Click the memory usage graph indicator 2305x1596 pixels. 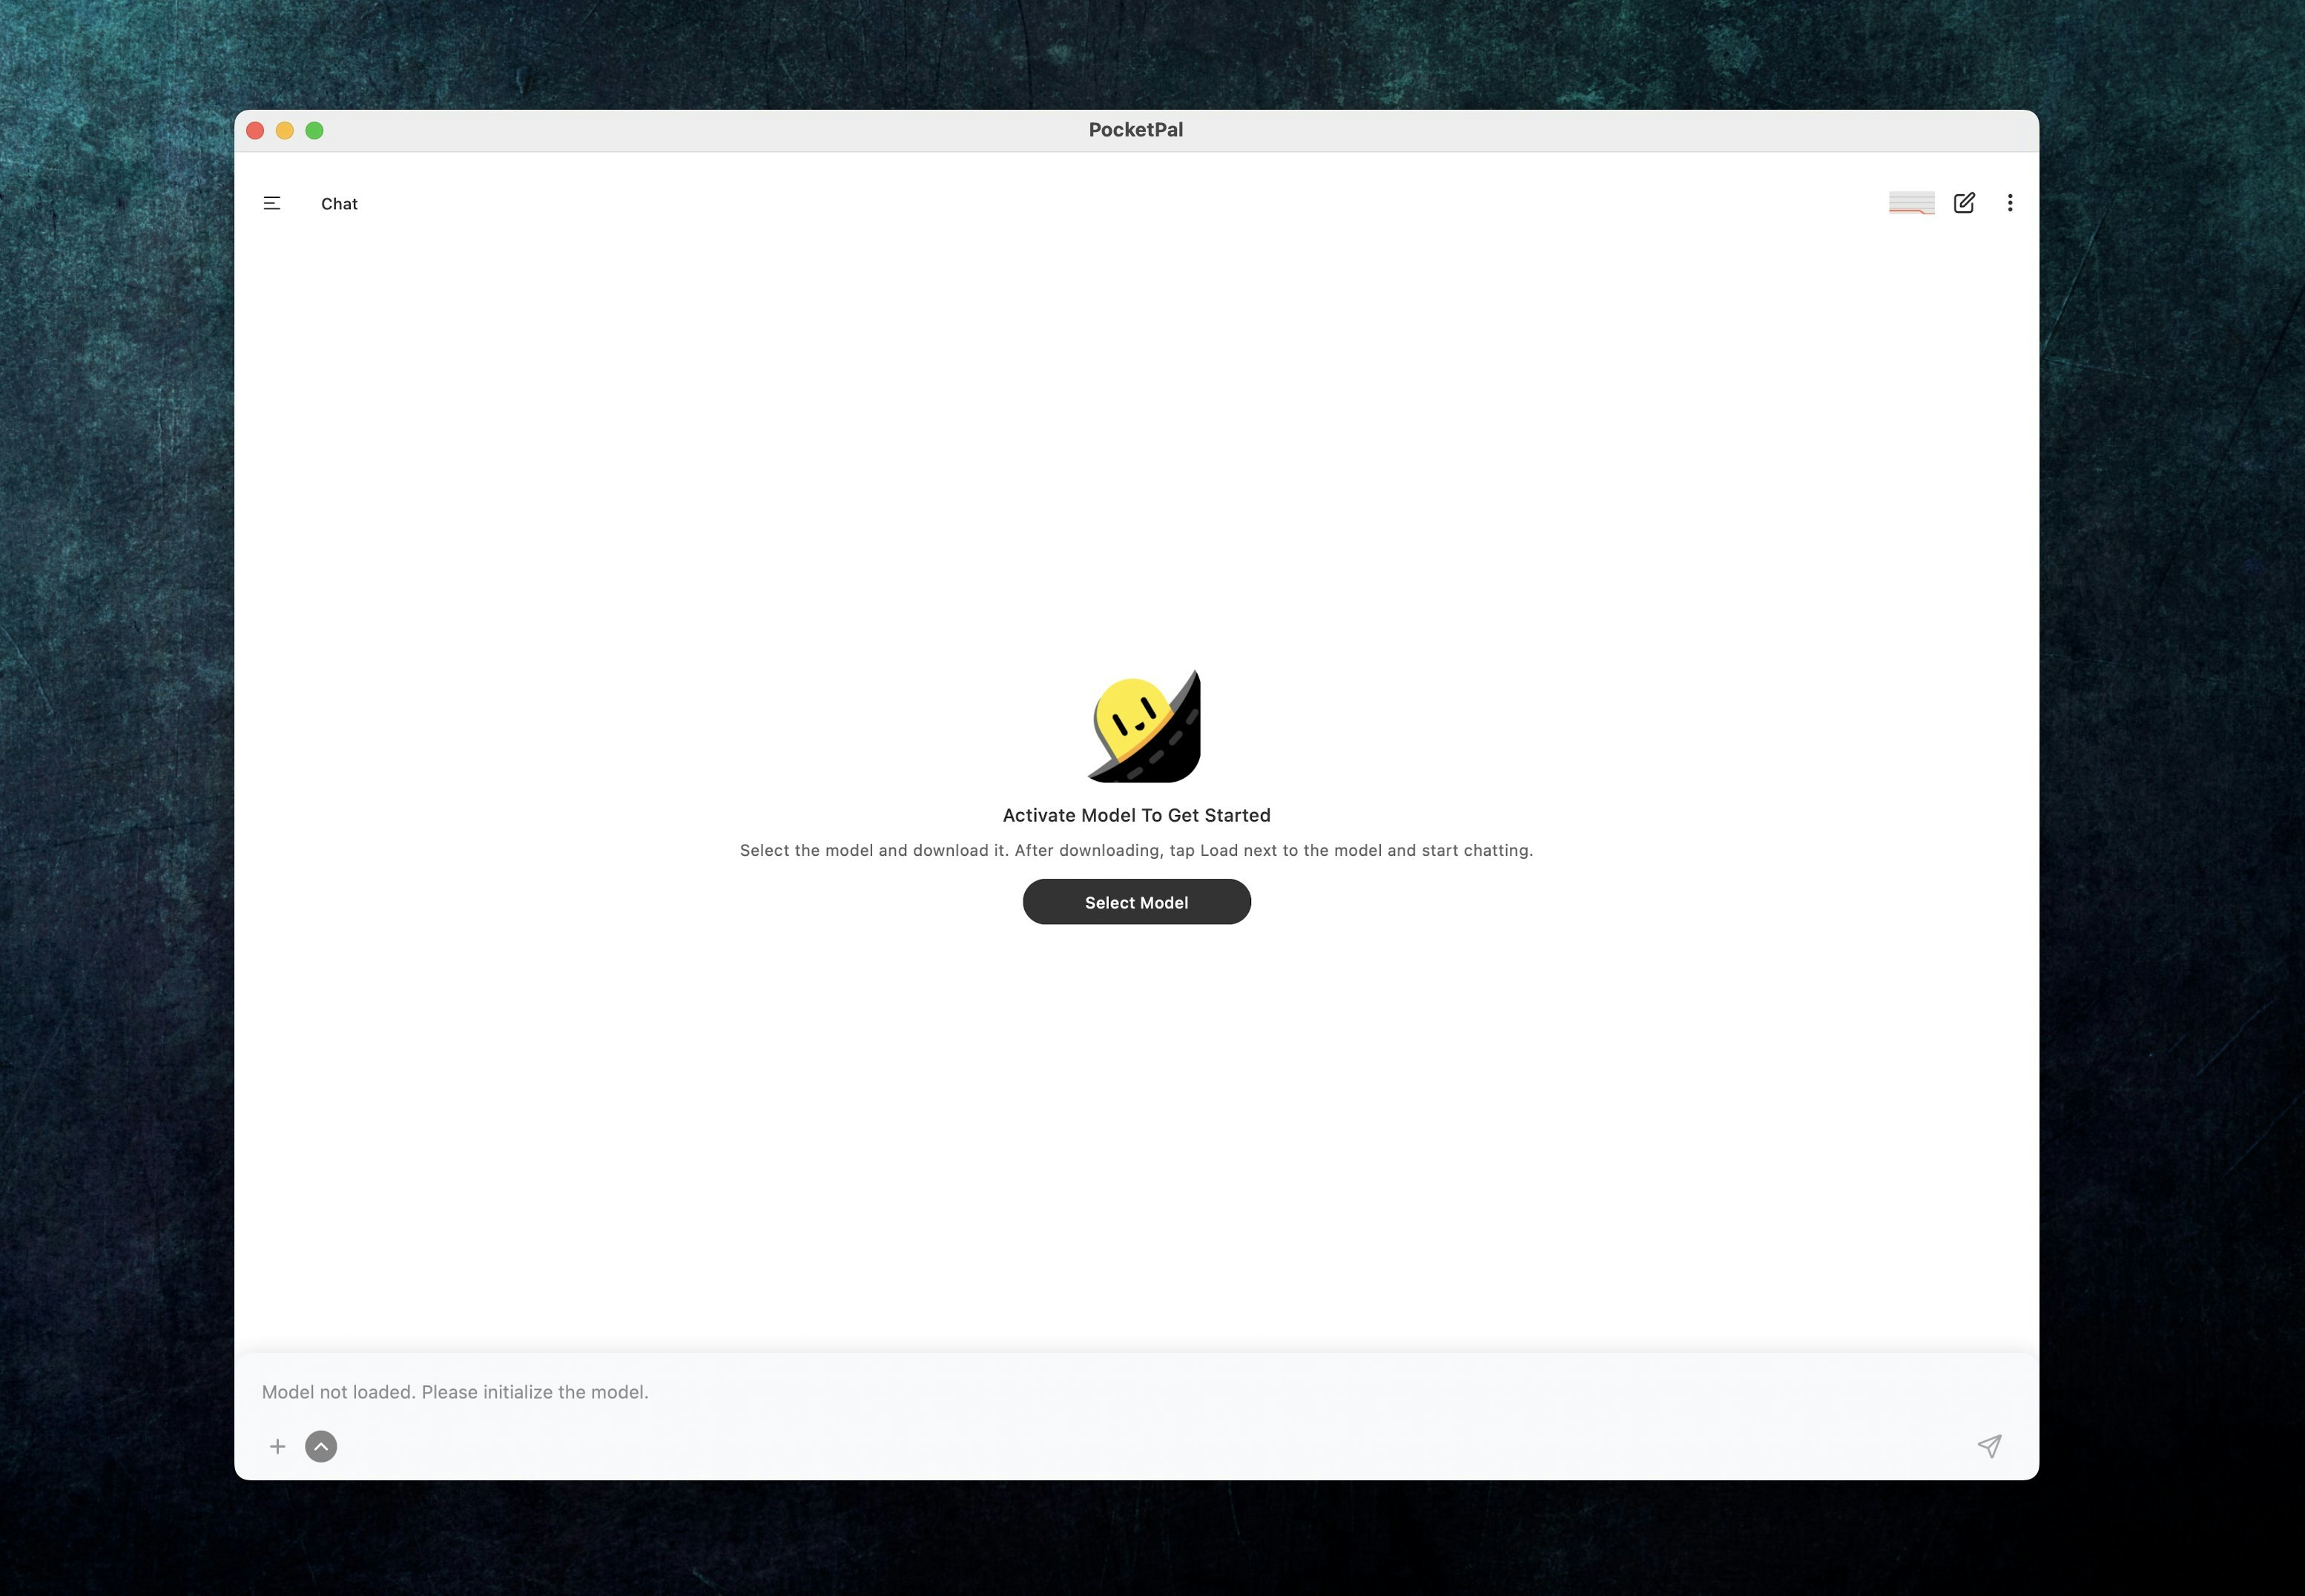pos(1911,203)
